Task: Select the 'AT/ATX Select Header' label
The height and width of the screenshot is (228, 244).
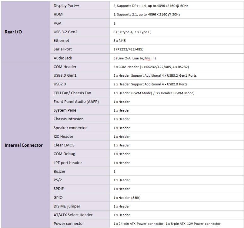Action: [73, 215]
